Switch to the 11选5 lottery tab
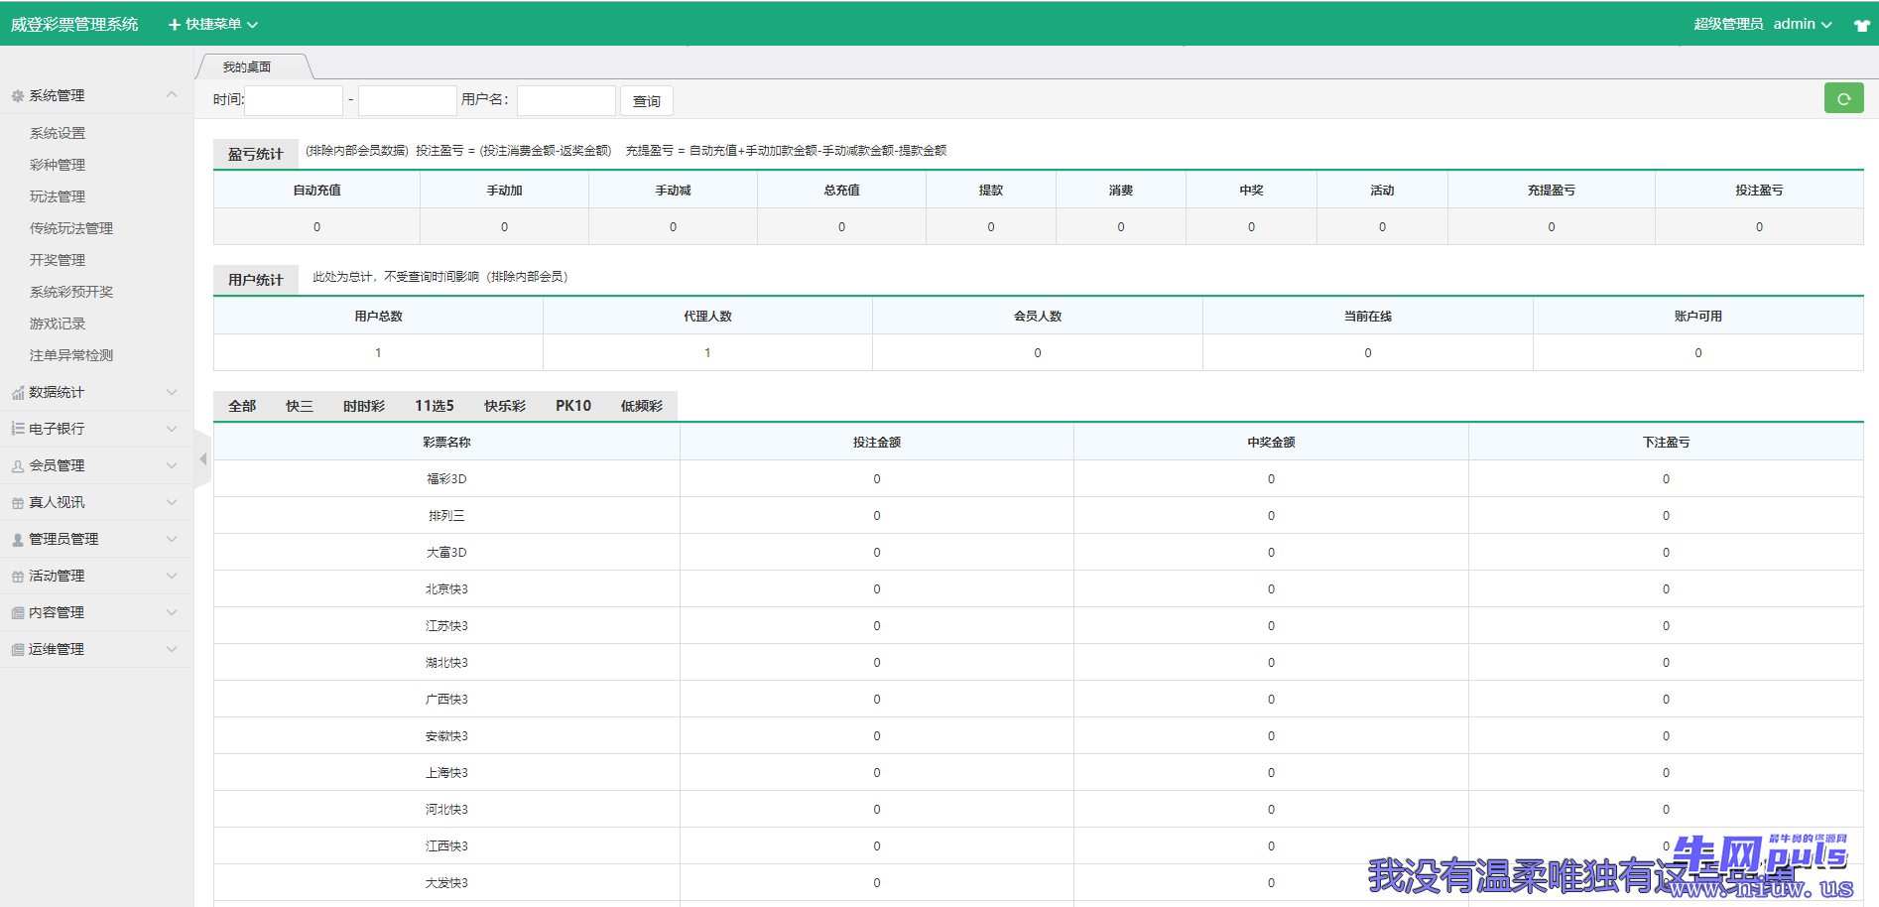 [435, 406]
